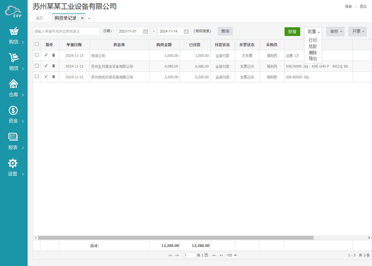Click the green 新增 button
This screenshot has width=372, height=266.
(x=292, y=32)
